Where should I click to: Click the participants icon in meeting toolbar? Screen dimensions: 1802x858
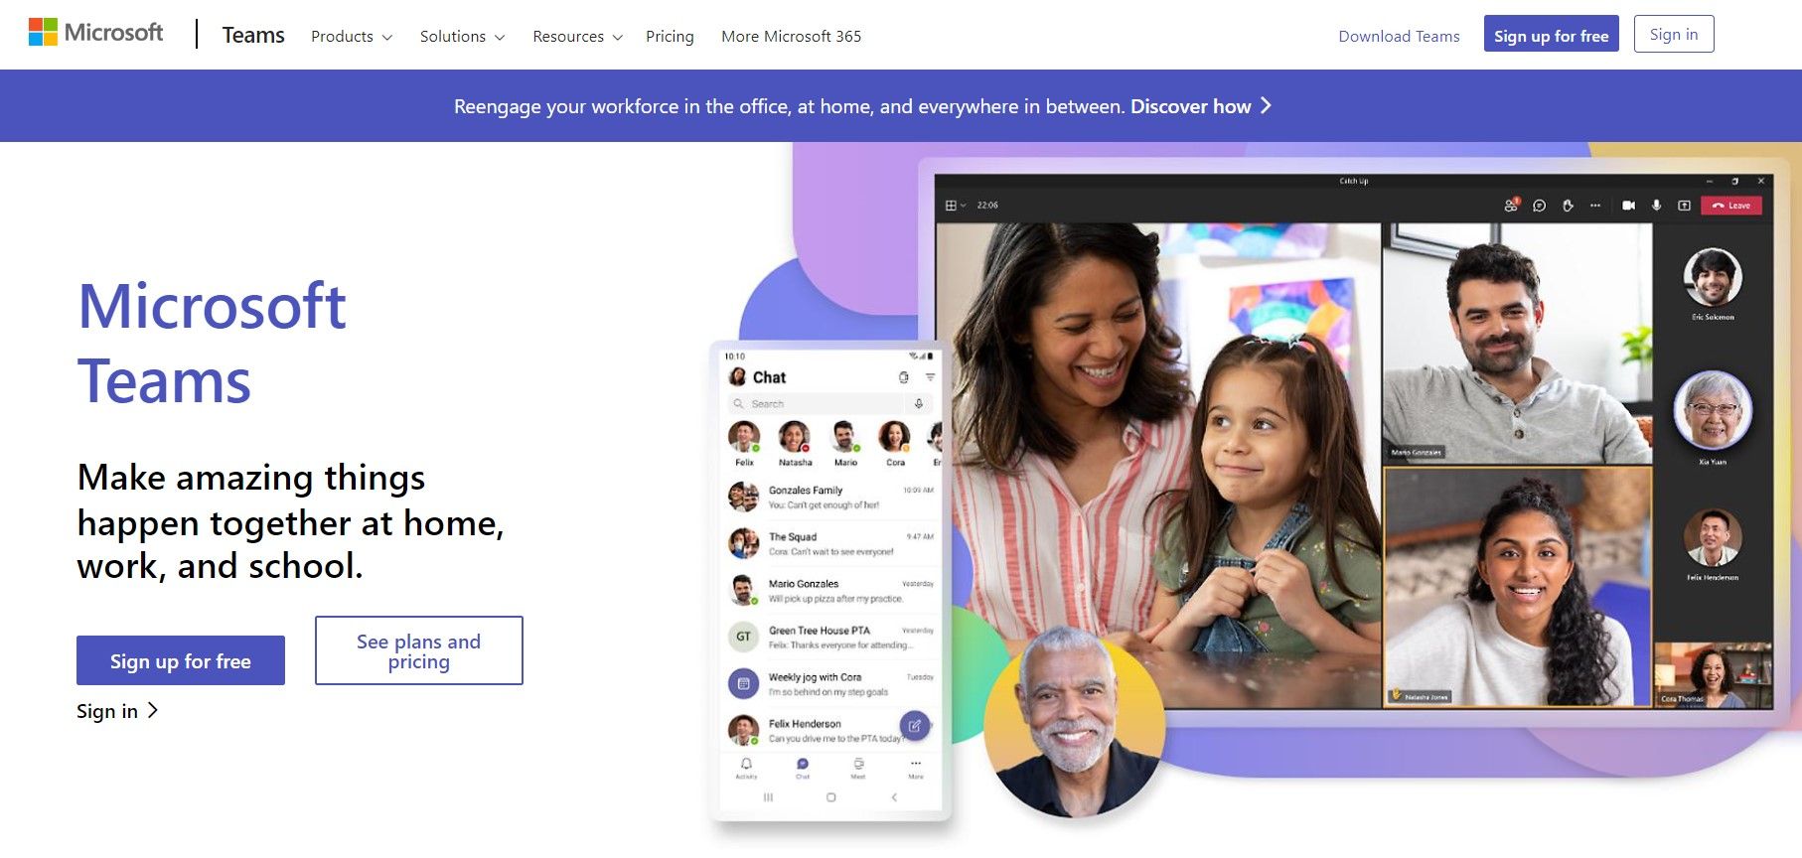coord(1511,205)
